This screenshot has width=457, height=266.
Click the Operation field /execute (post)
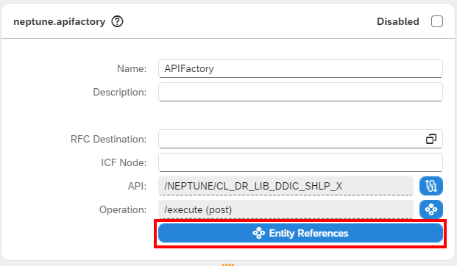[x=286, y=209]
